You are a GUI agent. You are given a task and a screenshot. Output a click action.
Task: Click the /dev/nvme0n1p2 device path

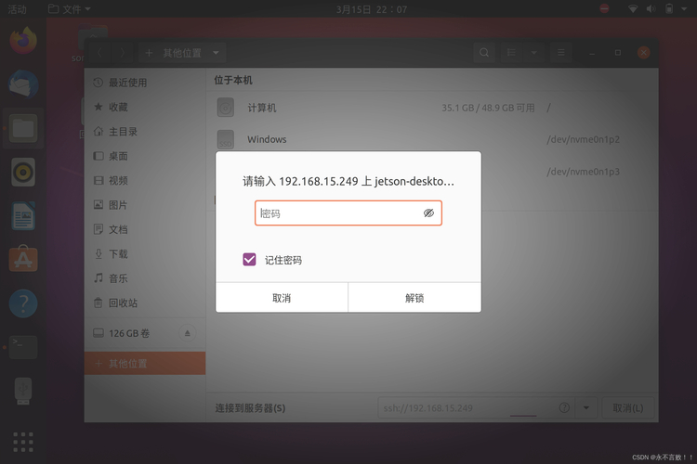[583, 139]
